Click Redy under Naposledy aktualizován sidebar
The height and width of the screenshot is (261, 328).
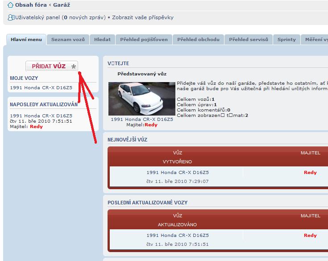click(x=36, y=127)
